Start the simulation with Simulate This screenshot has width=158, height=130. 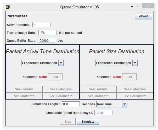[x=88, y=121]
